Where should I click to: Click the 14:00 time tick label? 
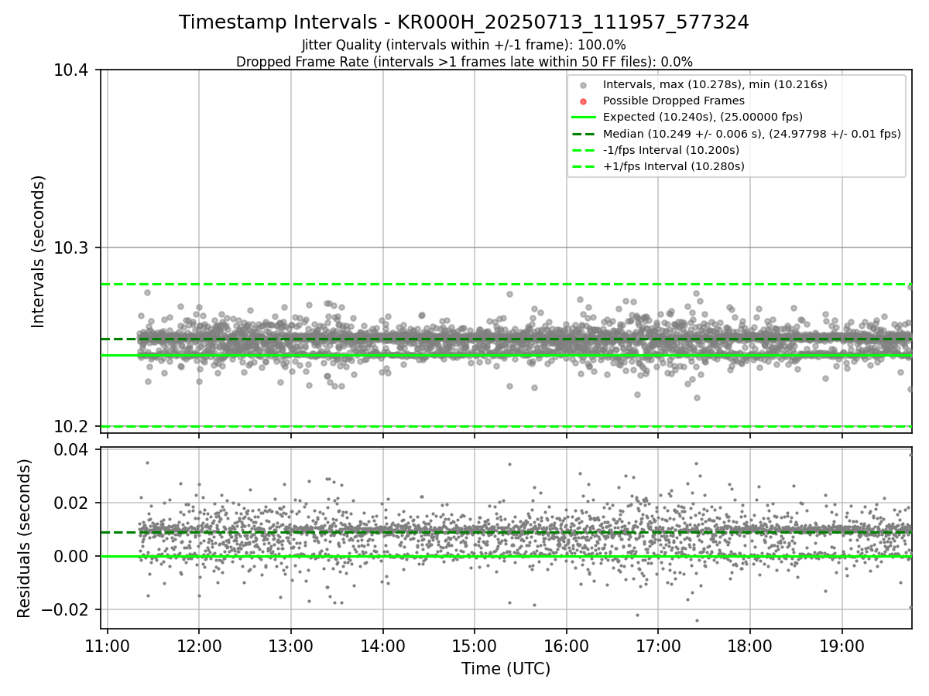click(x=382, y=645)
